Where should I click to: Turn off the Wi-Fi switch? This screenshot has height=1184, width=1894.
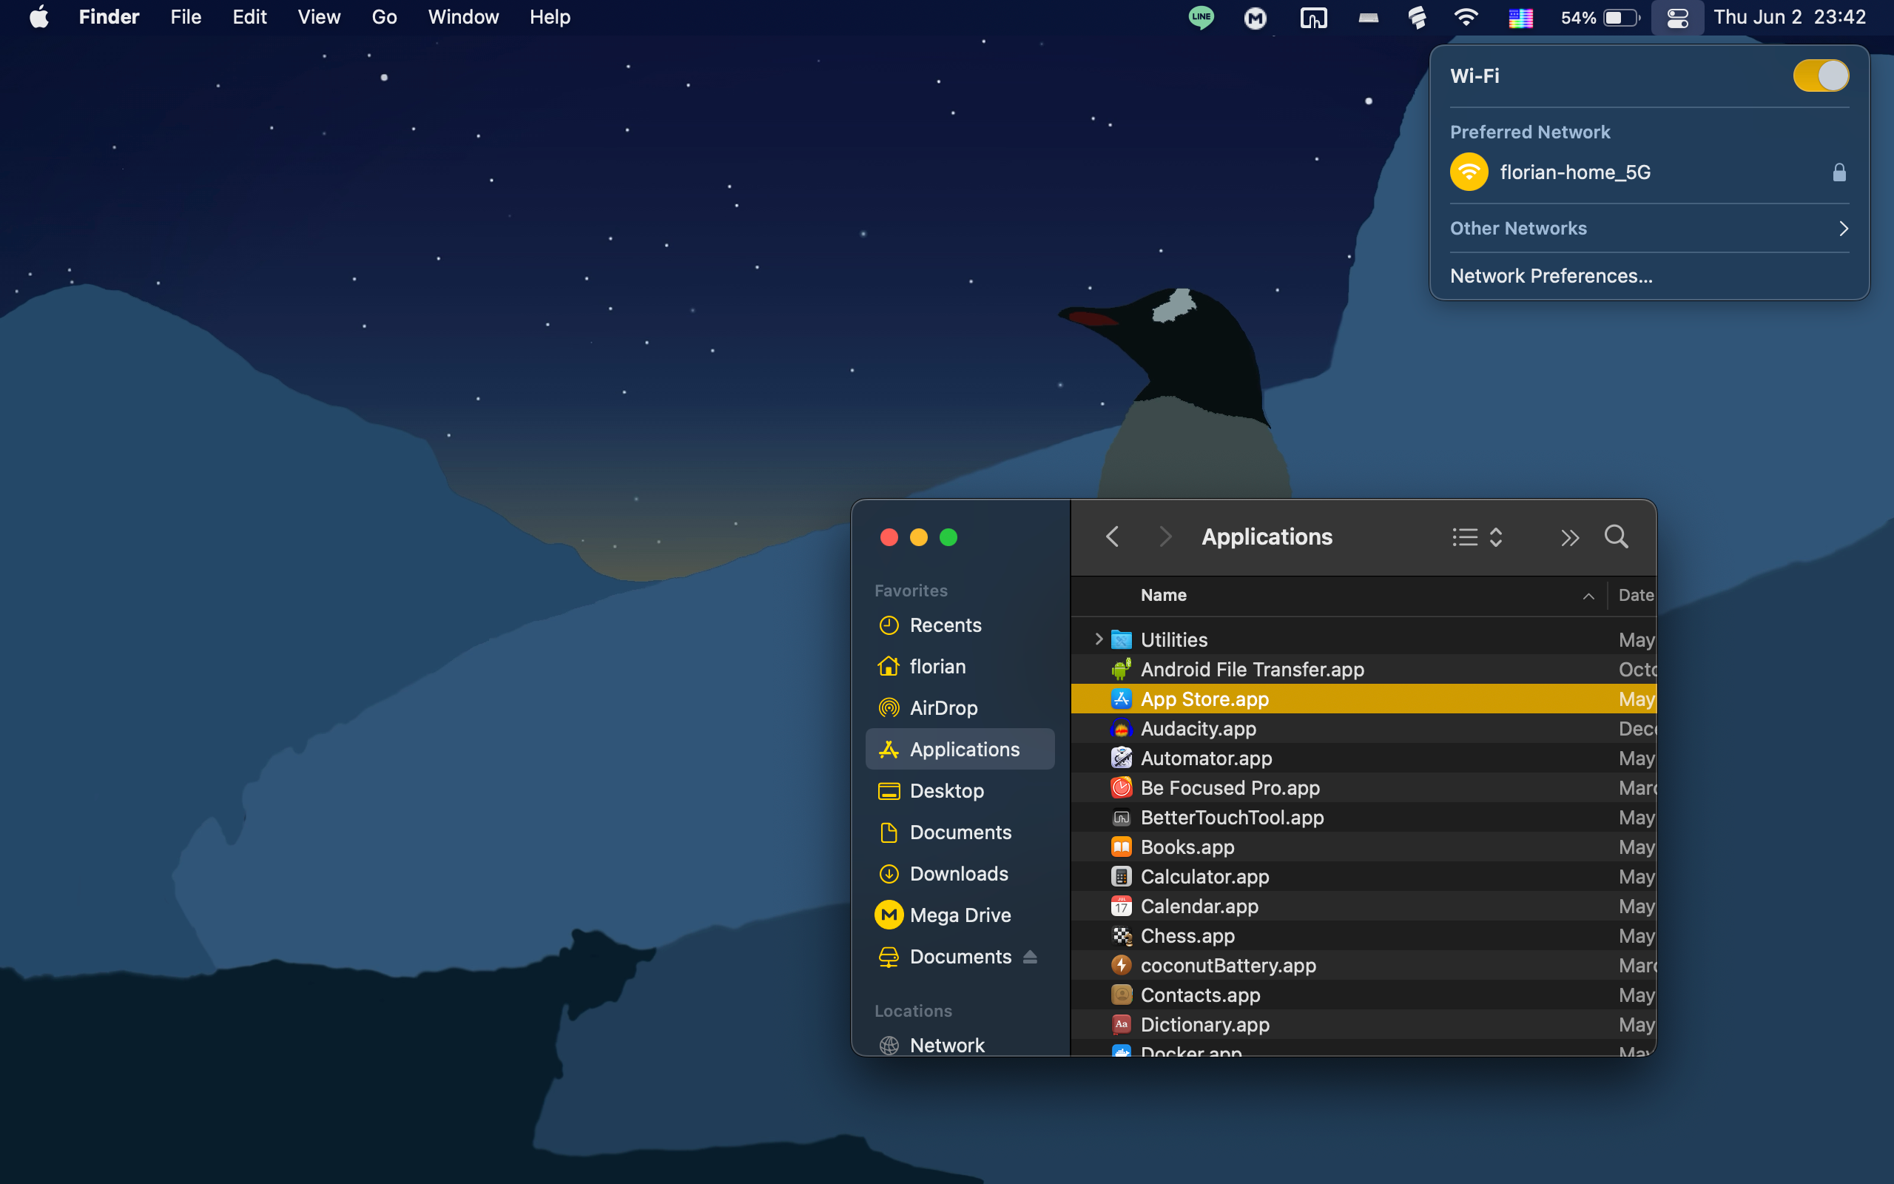[x=1821, y=76]
